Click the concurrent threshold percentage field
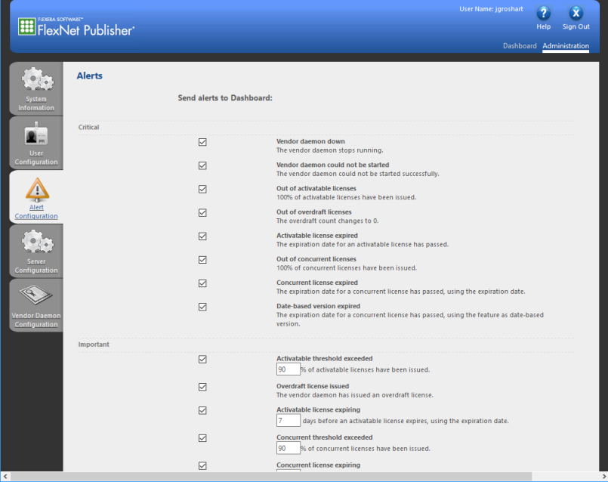 click(288, 448)
